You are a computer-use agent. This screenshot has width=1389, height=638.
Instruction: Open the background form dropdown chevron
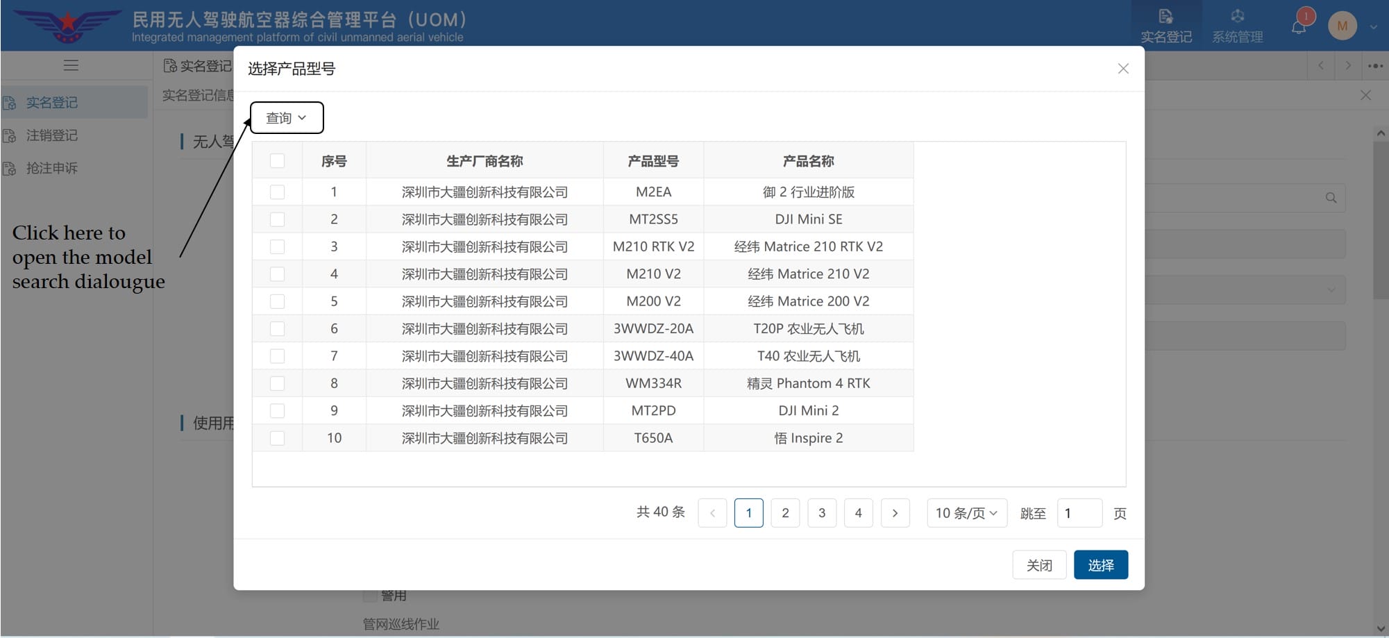[1331, 289]
